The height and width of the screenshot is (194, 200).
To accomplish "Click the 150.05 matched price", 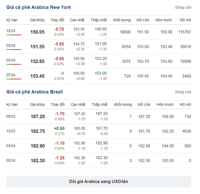I will (38, 32).
